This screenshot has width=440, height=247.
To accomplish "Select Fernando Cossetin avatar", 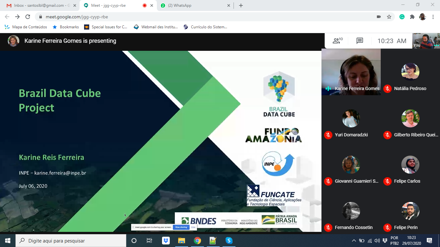I will pyautogui.click(x=351, y=211).
